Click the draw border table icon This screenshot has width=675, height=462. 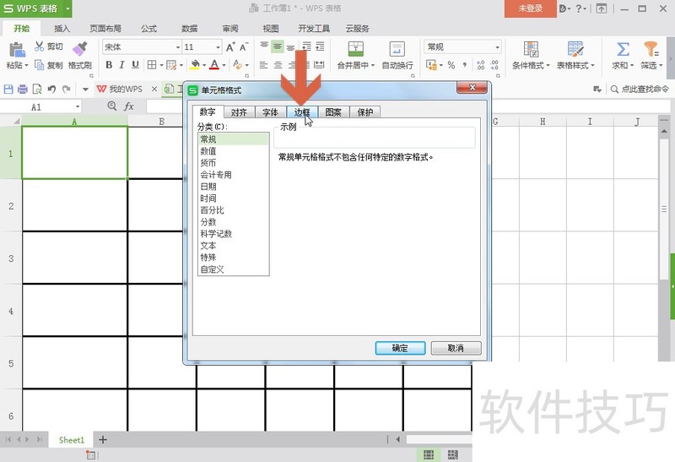[171, 65]
